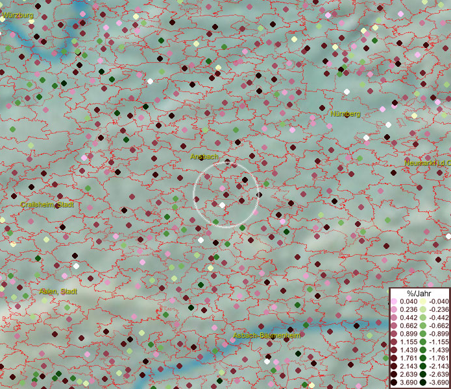Viewport: 451px width, 389px height.
Task: Select the 0.899 legend swatch
Action: click(x=394, y=334)
